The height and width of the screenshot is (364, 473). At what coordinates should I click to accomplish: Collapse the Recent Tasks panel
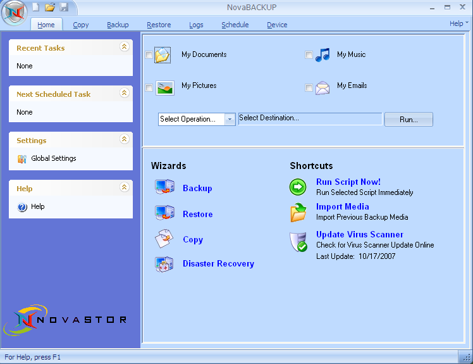[x=125, y=46]
